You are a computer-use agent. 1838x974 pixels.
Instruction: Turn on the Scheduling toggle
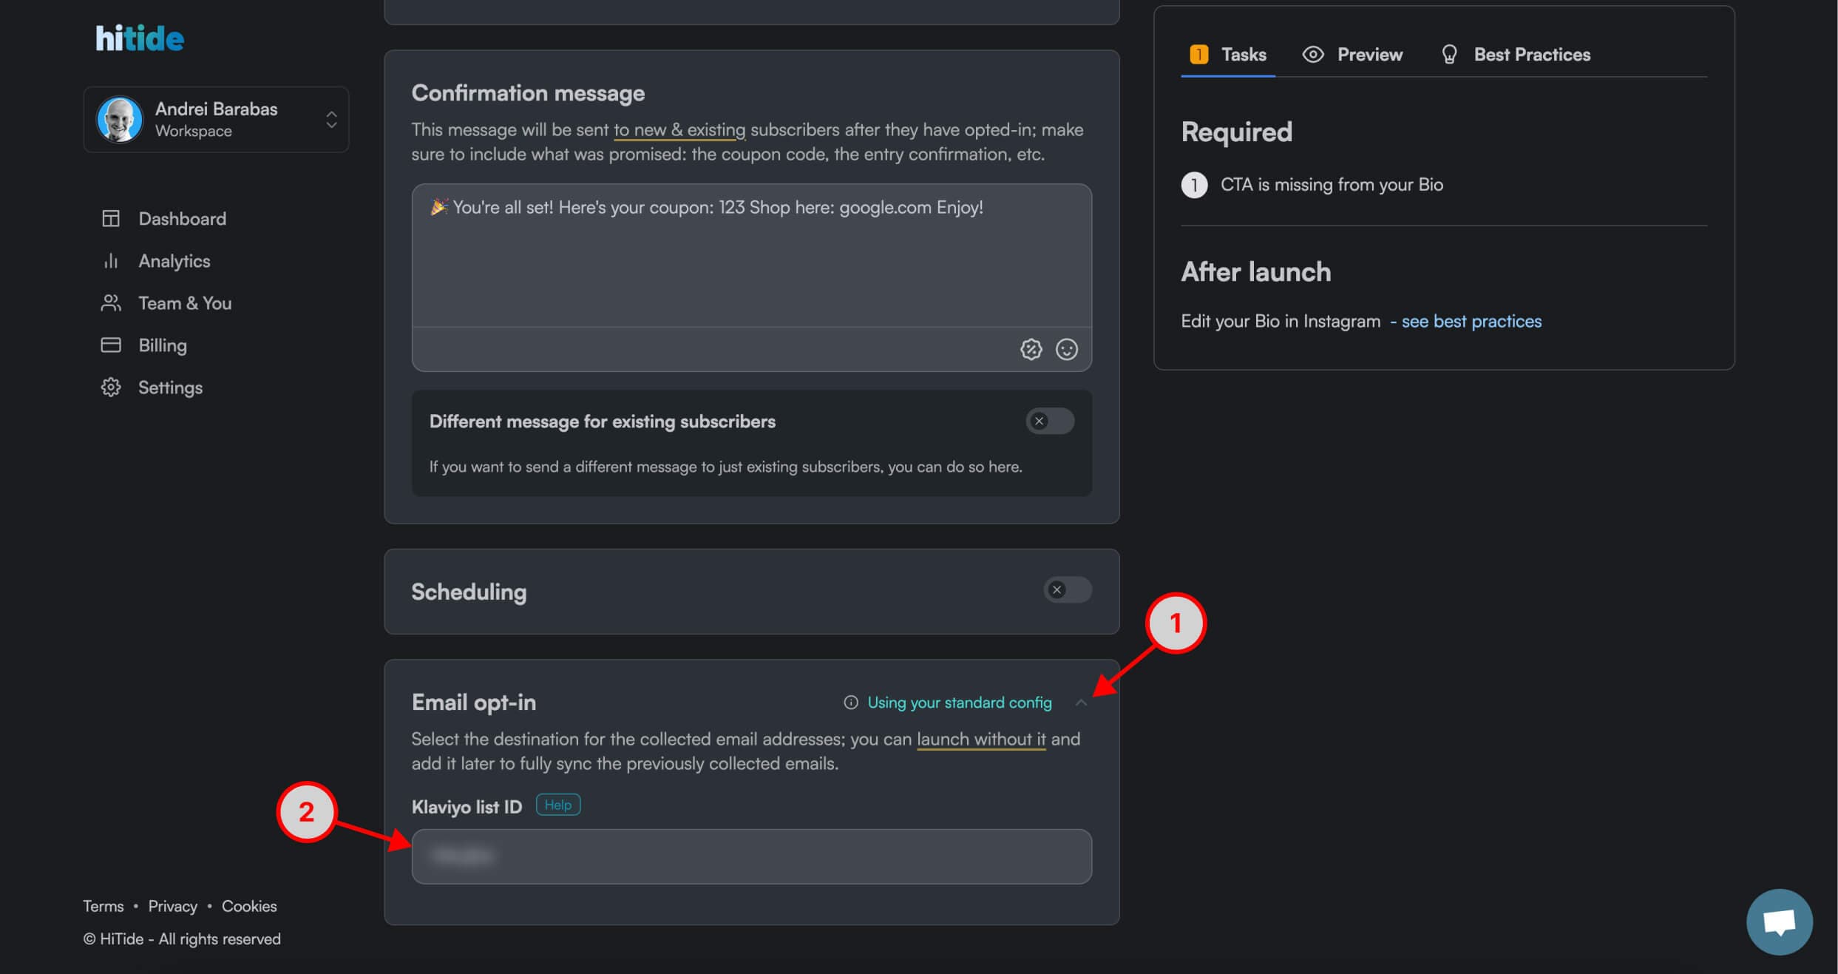(1067, 590)
